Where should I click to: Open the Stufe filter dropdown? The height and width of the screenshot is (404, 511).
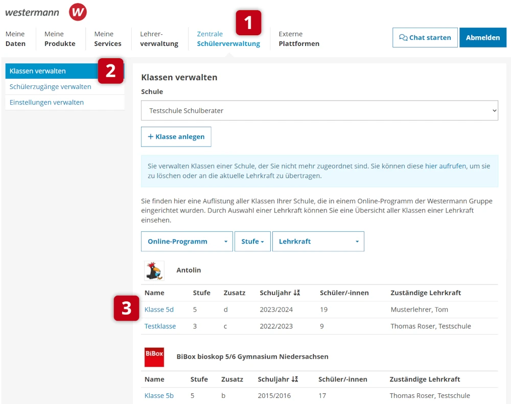(252, 242)
